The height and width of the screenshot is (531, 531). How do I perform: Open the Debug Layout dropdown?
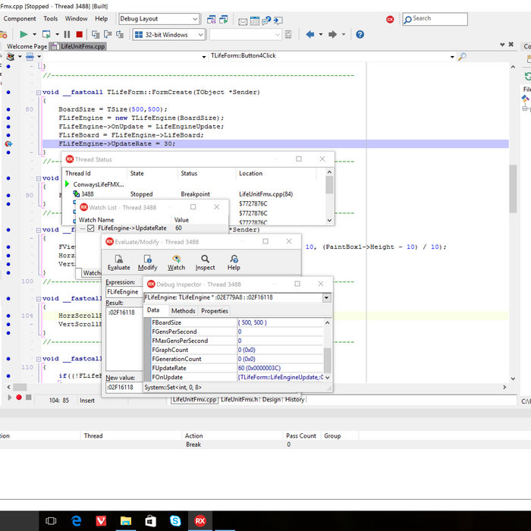195,19
